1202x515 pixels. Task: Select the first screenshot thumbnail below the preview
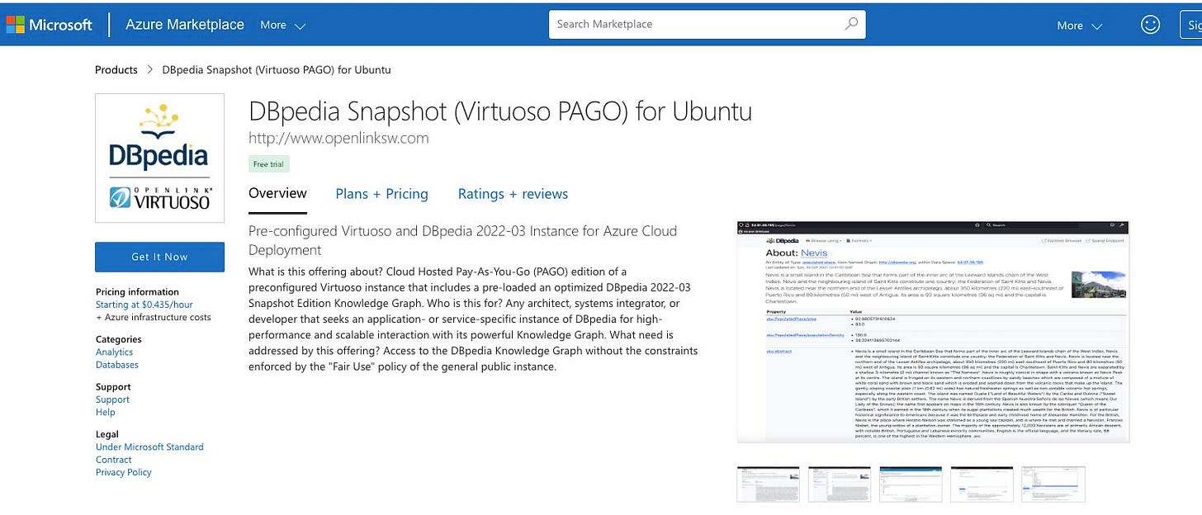(768, 484)
